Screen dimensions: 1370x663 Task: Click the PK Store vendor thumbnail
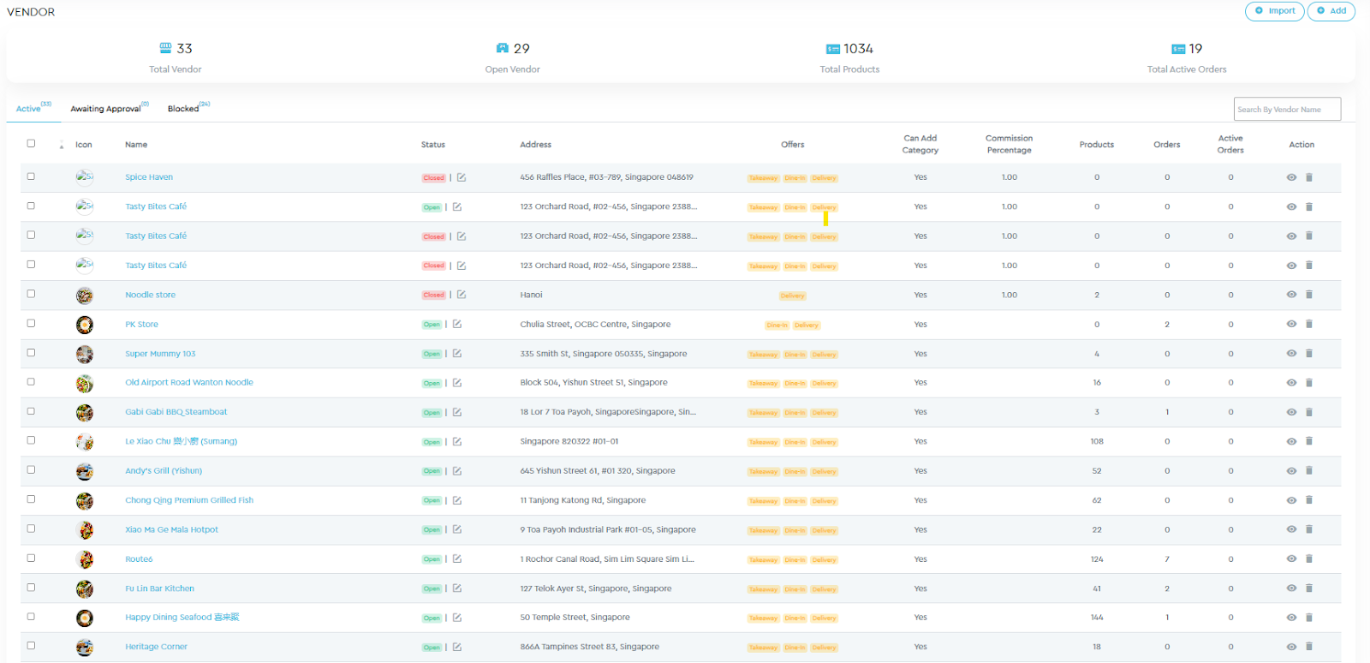pyautogui.click(x=84, y=325)
